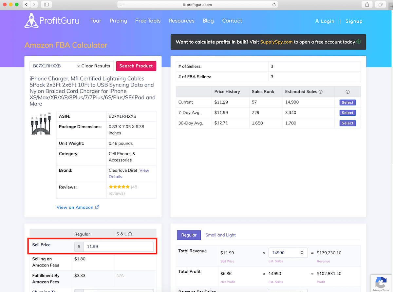This screenshot has width=393, height=292.
Task: Click Cell Phones & Accessories category value
Action: click(x=122, y=157)
